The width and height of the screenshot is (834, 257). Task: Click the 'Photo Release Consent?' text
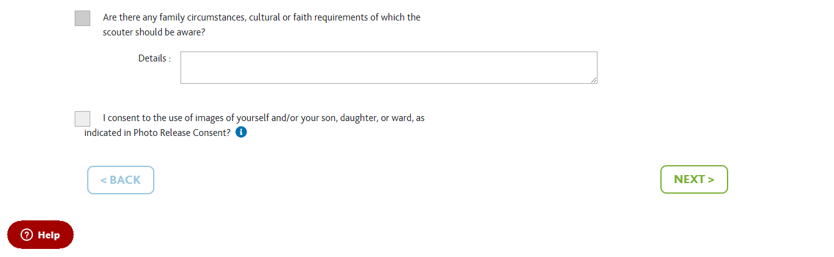click(182, 132)
